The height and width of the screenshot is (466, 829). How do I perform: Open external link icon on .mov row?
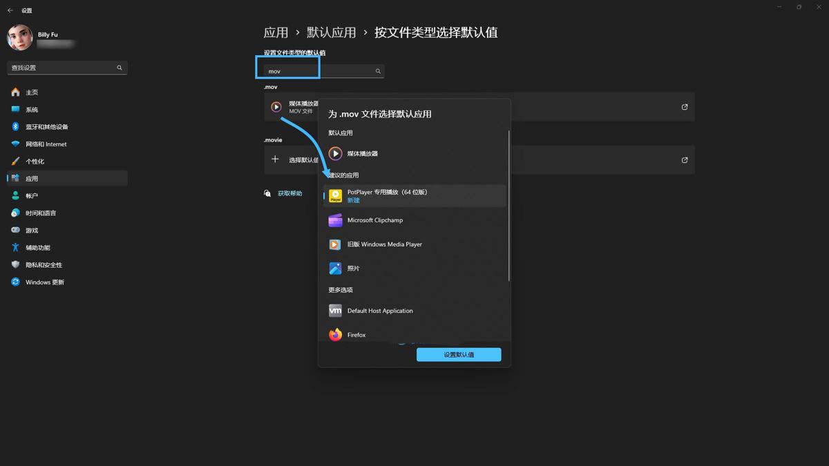(685, 107)
